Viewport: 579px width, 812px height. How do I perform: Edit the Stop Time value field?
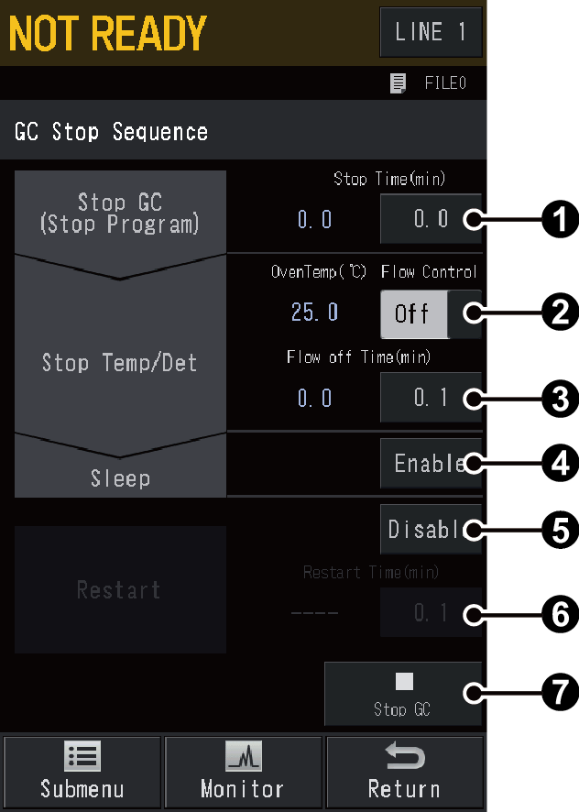[430, 220]
